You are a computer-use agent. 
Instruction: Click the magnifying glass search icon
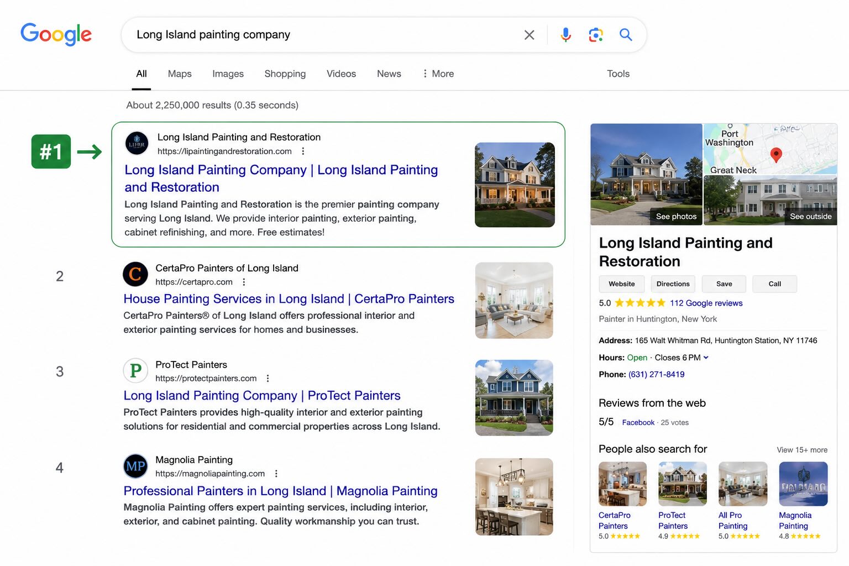click(626, 35)
